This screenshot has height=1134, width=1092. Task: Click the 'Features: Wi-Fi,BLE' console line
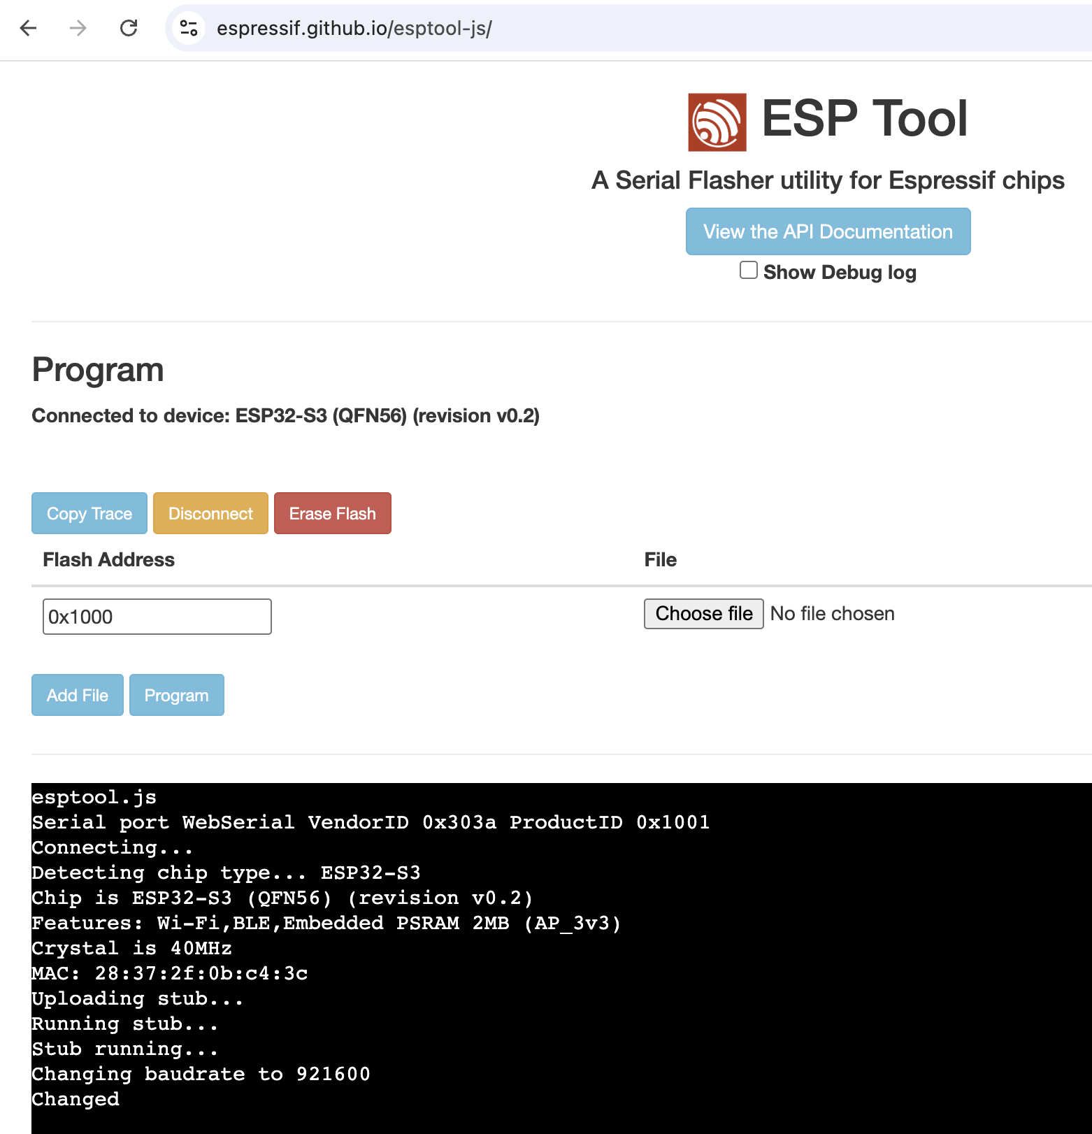[x=326, y=923]
